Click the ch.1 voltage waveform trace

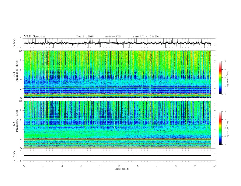(117, 43)
